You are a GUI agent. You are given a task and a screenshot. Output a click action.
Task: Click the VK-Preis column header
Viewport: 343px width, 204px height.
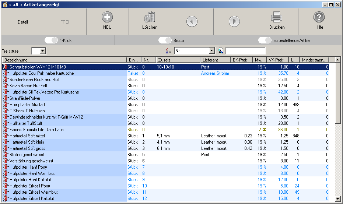click(x=276, y=60)
